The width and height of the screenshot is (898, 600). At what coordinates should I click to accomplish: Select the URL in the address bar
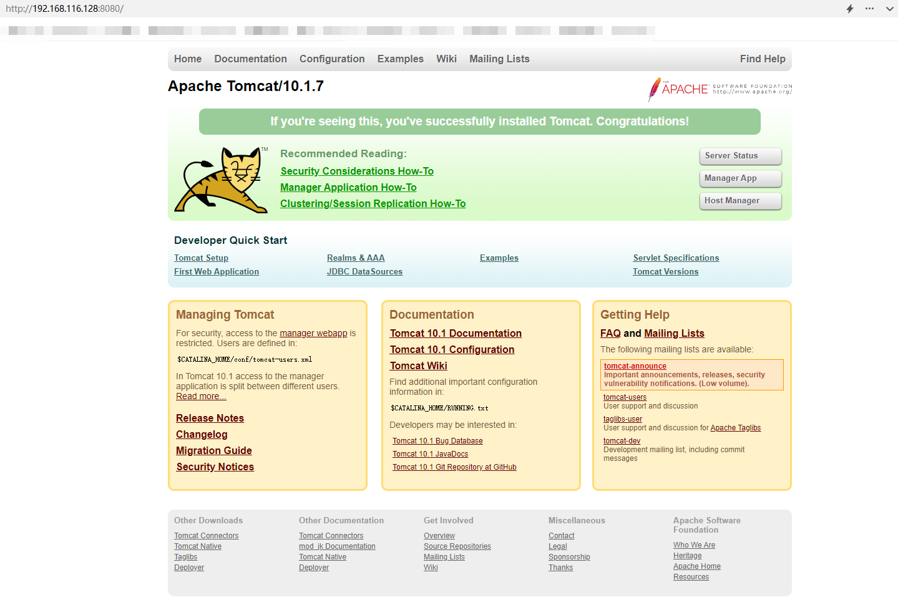(65, 9)
